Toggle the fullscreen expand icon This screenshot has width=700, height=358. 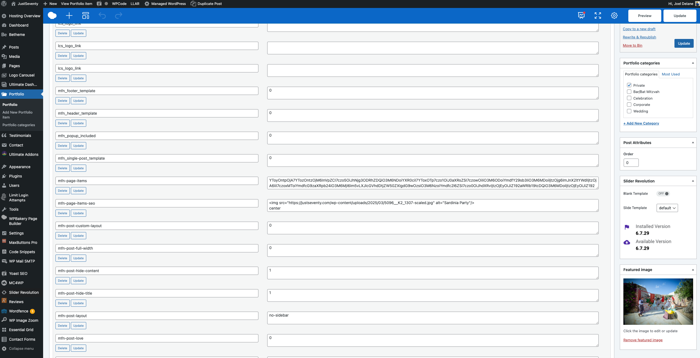tap(598, 16)
